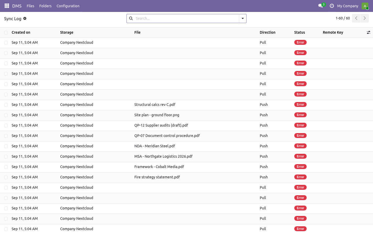Check the Site plan - ground floor.png row
Screen dimensions: 373x233
6,115
